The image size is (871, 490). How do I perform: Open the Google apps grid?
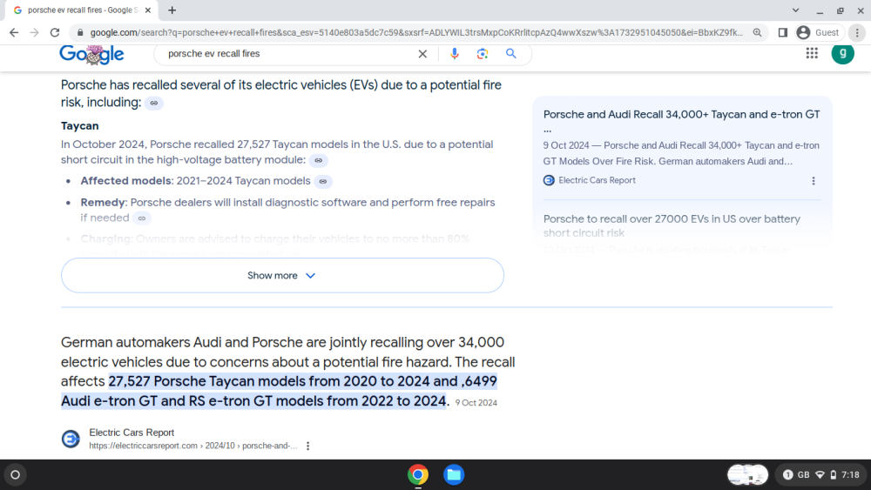812,53
